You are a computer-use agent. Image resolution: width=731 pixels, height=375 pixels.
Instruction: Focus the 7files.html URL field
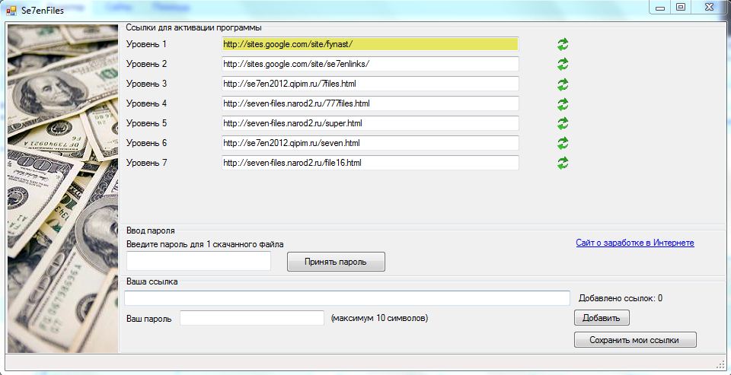coord(370,84)
